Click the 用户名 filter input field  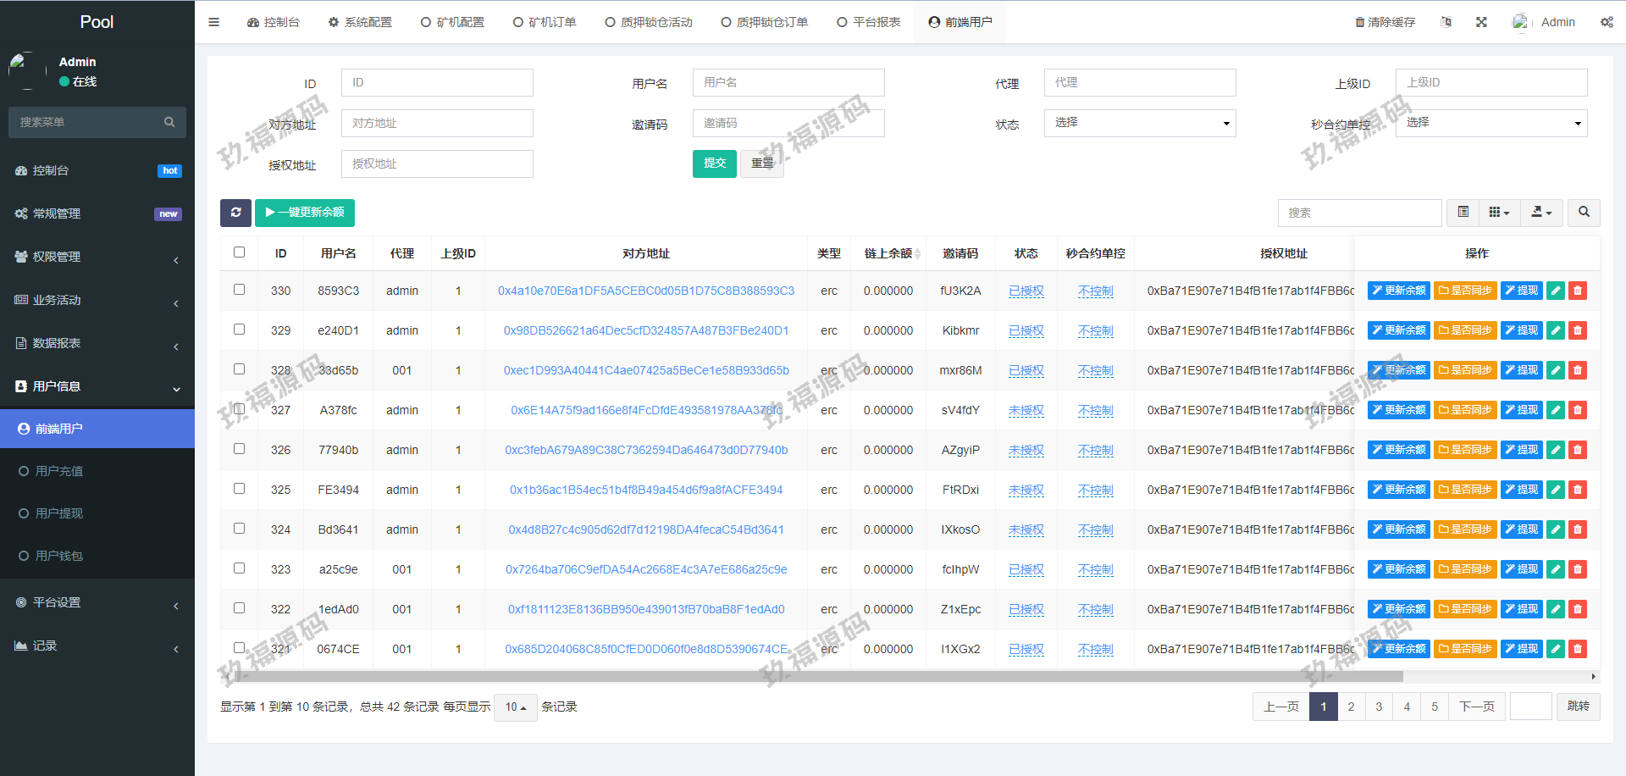pyautogui.click(x=788, y=82)
